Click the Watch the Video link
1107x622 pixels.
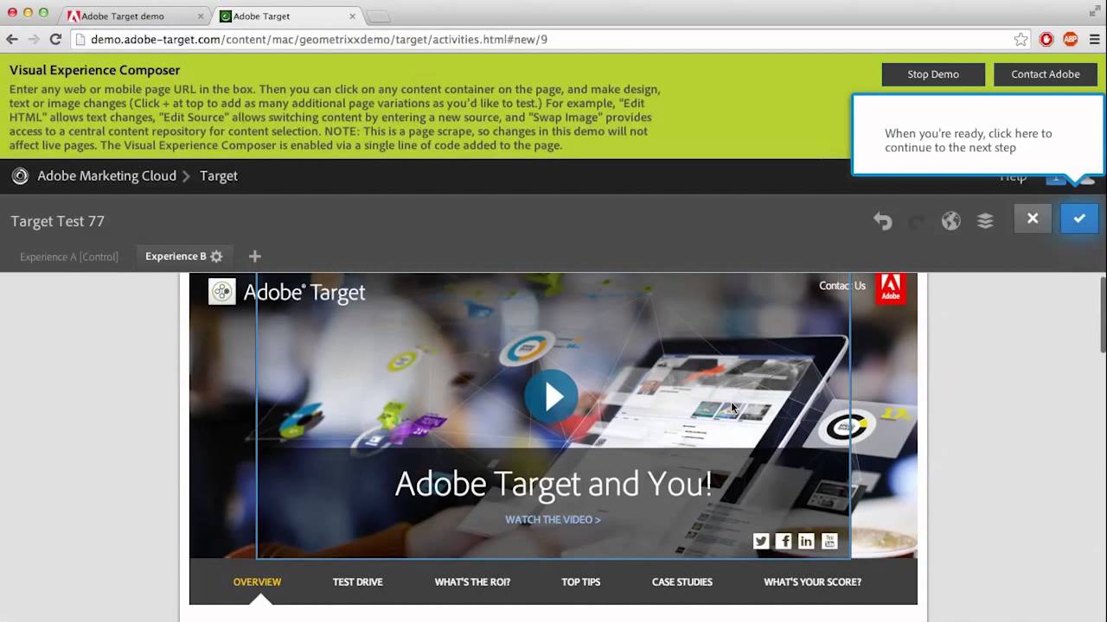(553, 519)
